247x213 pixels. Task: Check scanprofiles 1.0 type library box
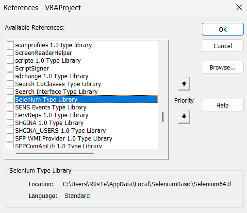[x=10, y=45]
